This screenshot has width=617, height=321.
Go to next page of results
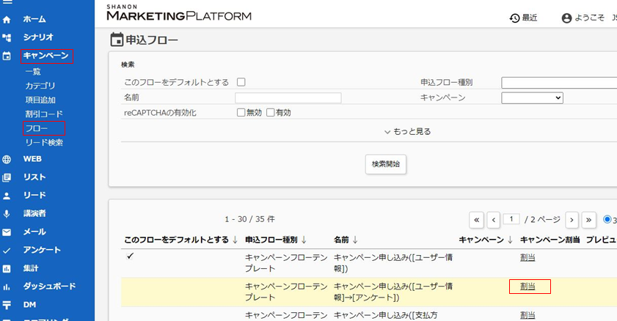click(x=572, y=219)
